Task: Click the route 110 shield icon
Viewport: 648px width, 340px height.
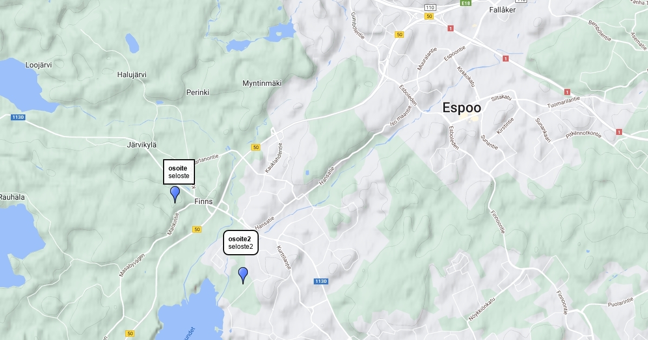Action: [430, 7]
